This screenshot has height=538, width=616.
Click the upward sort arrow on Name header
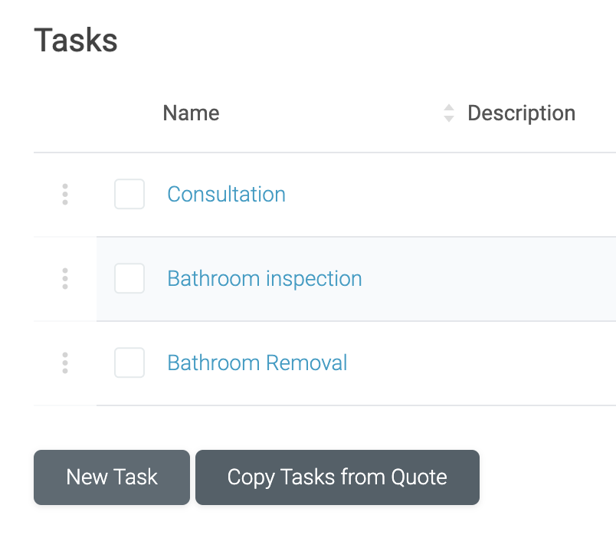click(449, 108)
